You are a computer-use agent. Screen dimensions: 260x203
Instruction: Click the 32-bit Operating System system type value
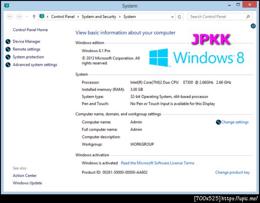pos(169,97)
